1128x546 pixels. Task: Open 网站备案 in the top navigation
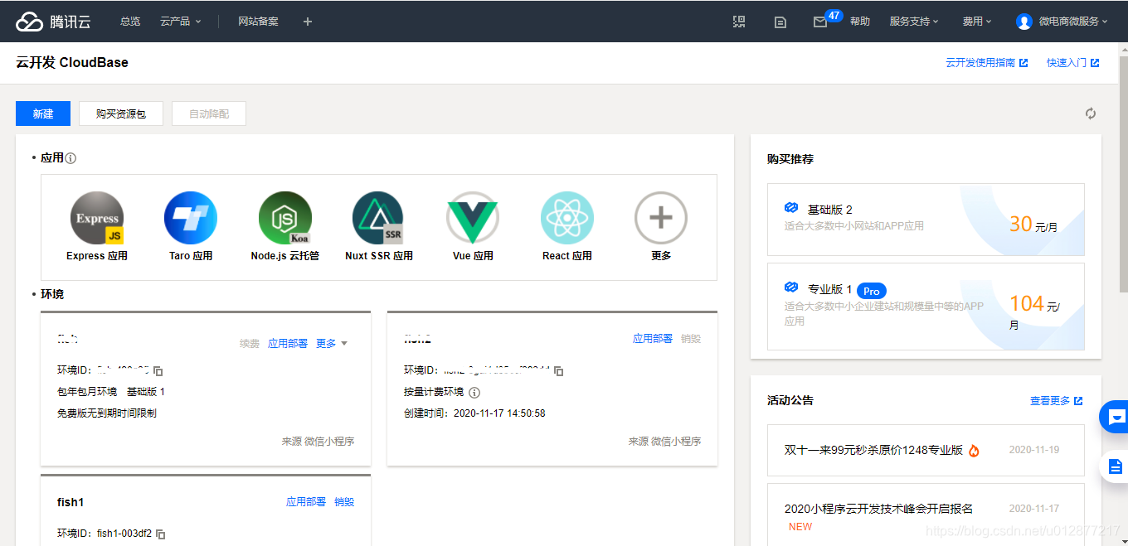pyautogui.click(x=258, y=22)
